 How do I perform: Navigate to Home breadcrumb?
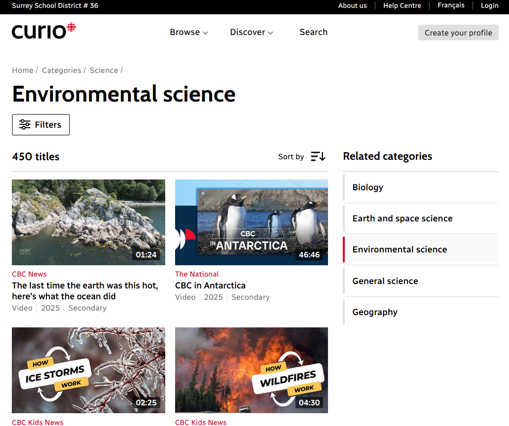pos(23,71)
